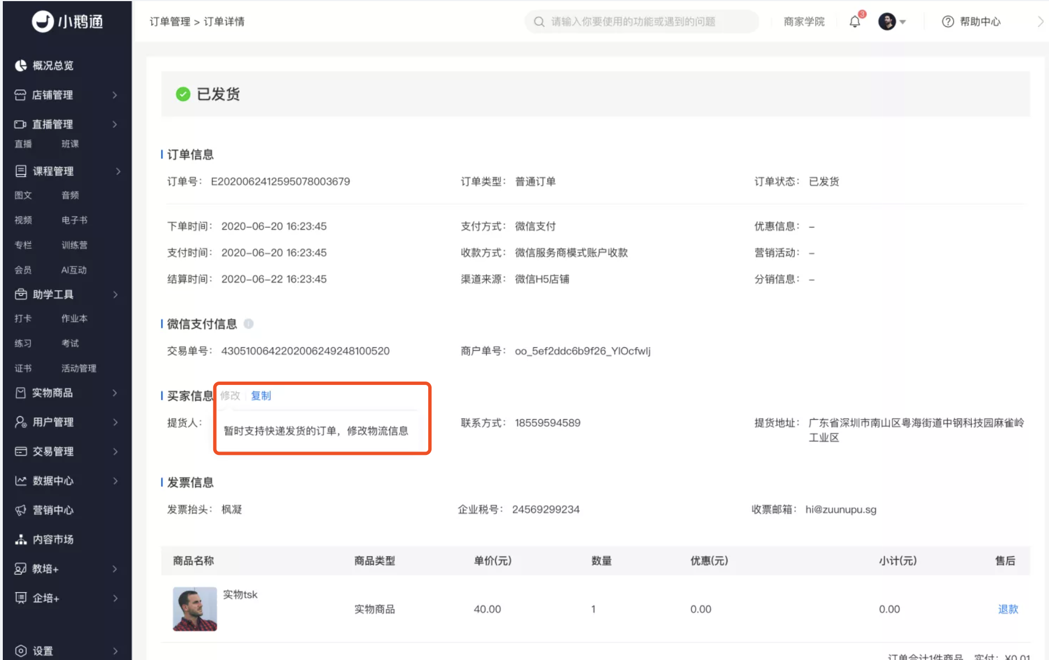The width and height of the screenshot is (1049, 660).
Task: Click the green 已发货 check icon
Action: pos(183,94)
